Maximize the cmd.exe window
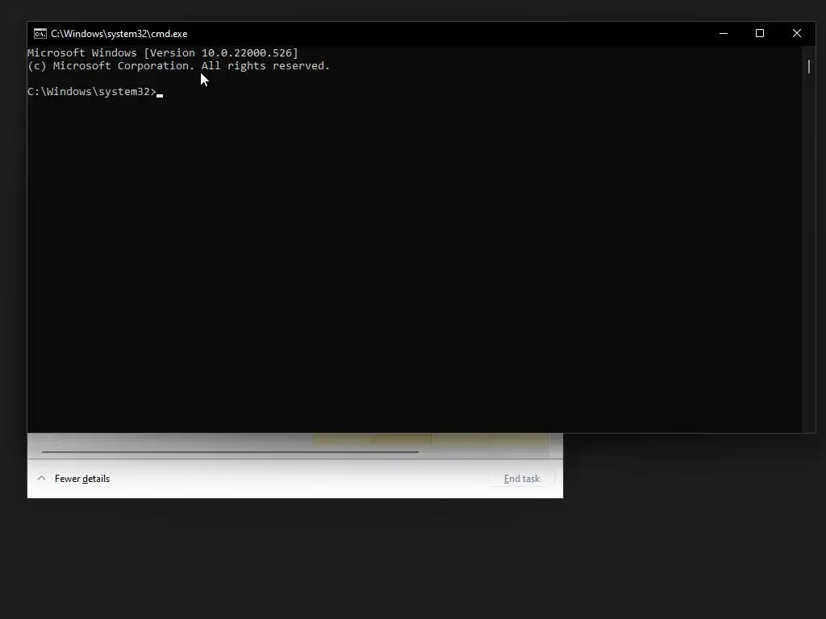The width and height of the screenshot is (826, 619). click(760, 33)
